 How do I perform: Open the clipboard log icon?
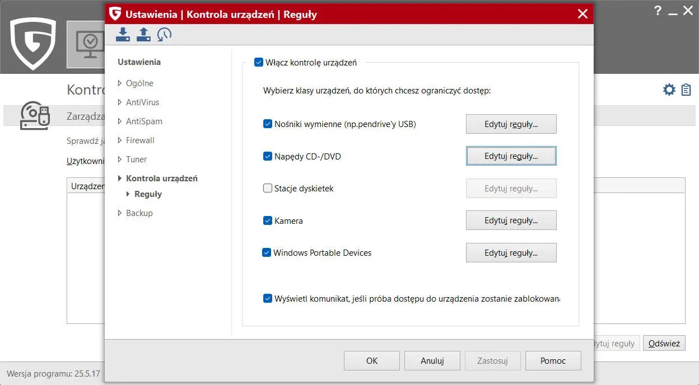click(x=686, y=90)
